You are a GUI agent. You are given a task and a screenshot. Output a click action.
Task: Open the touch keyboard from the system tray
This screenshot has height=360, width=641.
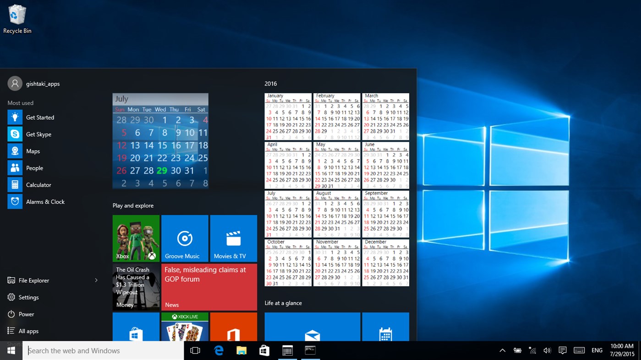[x=579, y=350]
